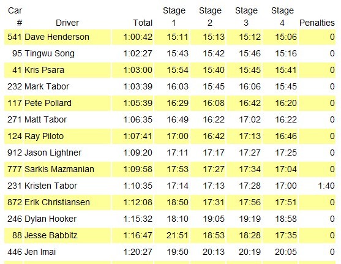Click car number 541
The height and width of the screenshot is (264, 341).
coord(13,37)
